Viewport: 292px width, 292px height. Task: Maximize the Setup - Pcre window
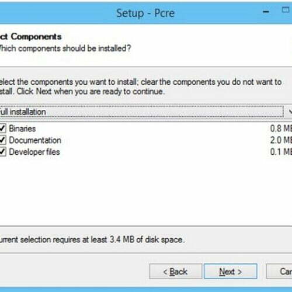tap(286, 9)
